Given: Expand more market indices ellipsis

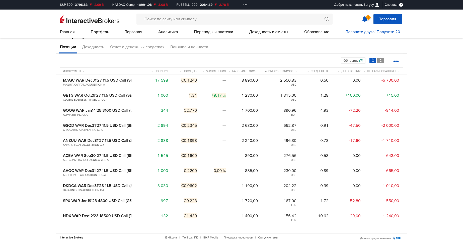Looking at the screenshot, I should [245, 5].
